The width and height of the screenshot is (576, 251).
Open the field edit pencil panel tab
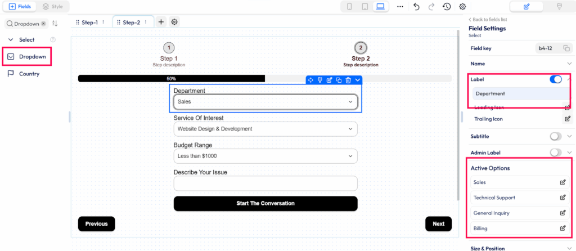pyautogui.click(x=526, y=7)
